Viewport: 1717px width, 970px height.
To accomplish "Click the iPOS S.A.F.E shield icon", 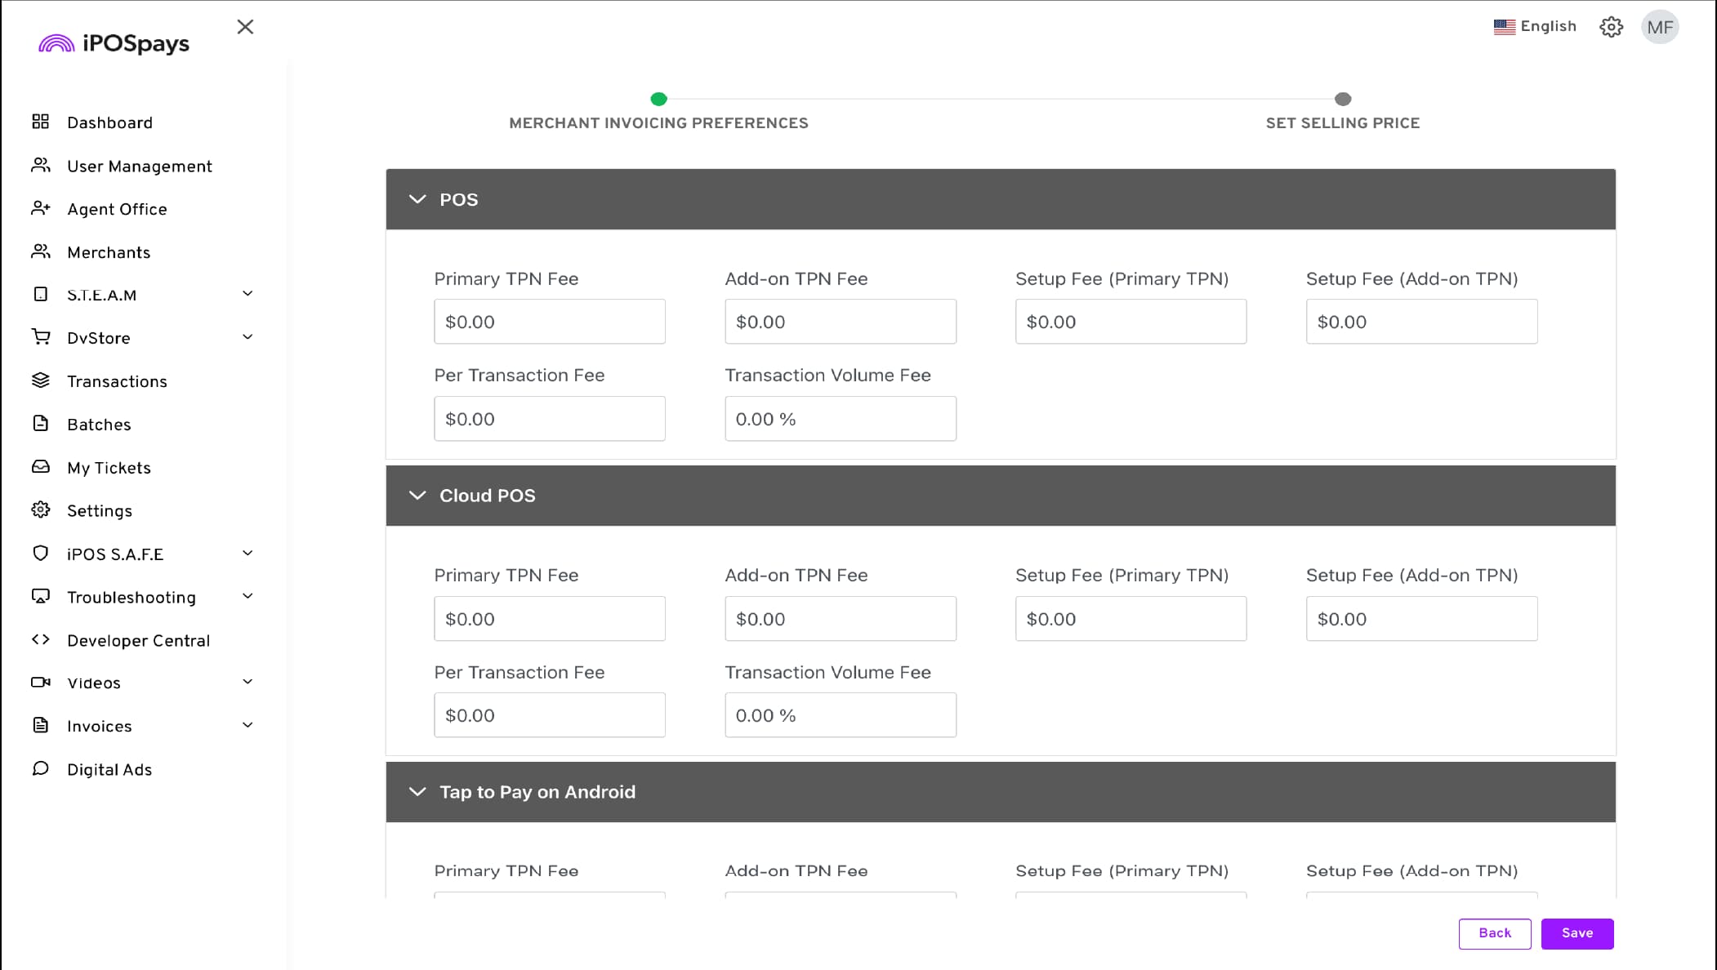I will click(x=40, y=553).
